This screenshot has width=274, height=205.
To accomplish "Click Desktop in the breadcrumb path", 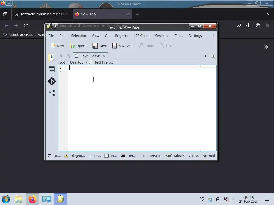I will tap(77, 62).
